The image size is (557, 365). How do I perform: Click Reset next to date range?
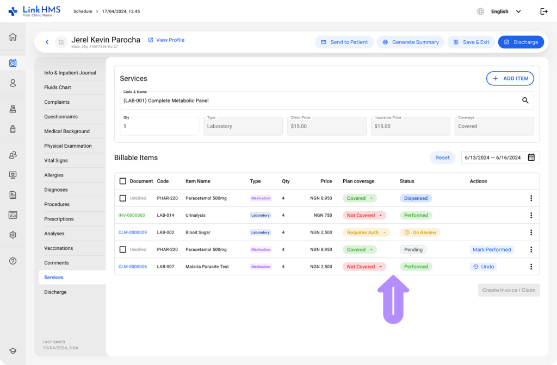point(442,158)
